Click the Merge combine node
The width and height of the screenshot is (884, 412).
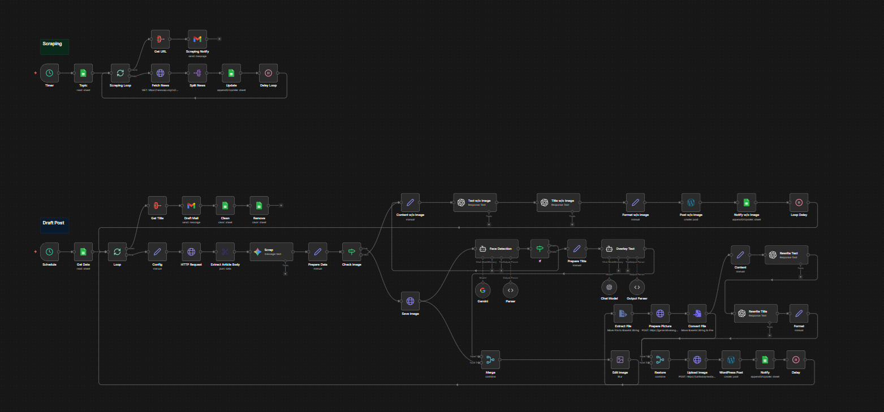tap(490, 359)
